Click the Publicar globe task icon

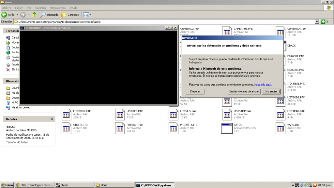8,52
